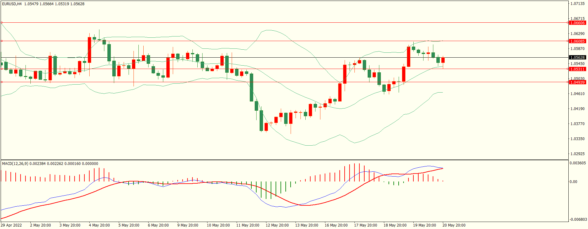Click the black 1.05628 current price label
Image resolution: width=588 pixels, height=229 pixels.
pos(577,58)
